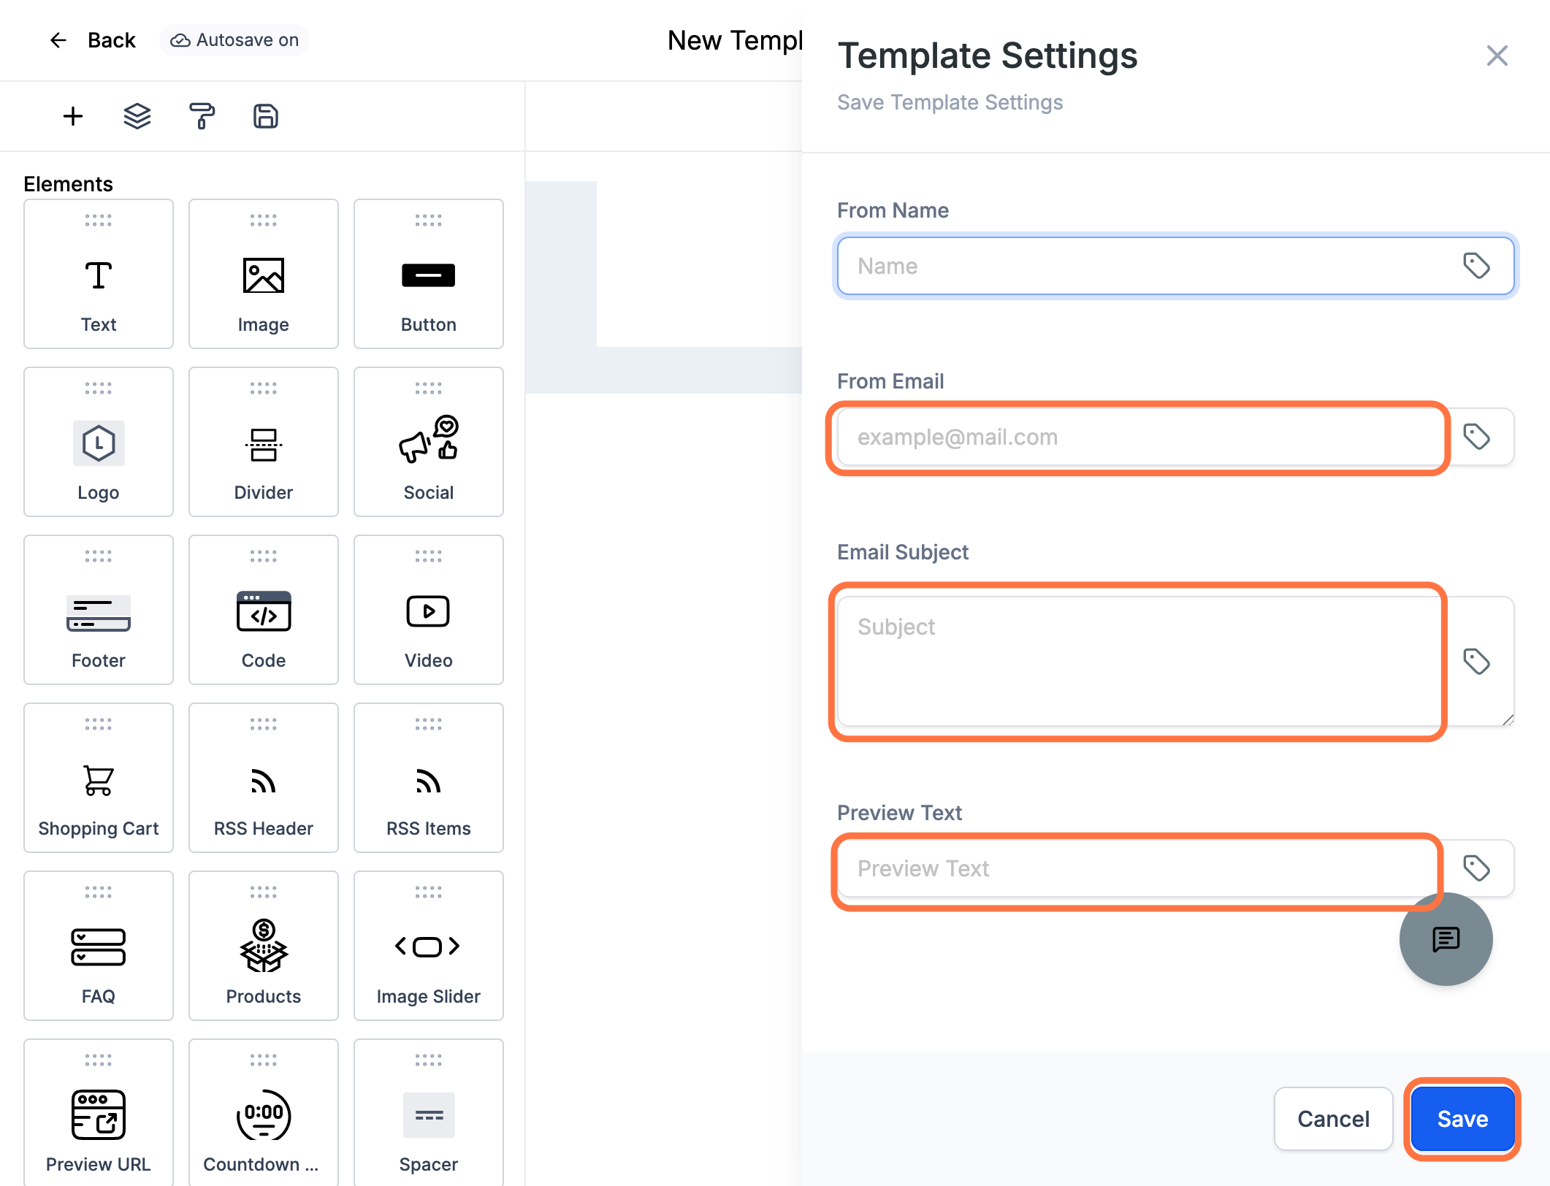This screenshot has width=1550, height=1186.
Task: Choose the Shopping Cart element
Action: [x=99, y=778]
